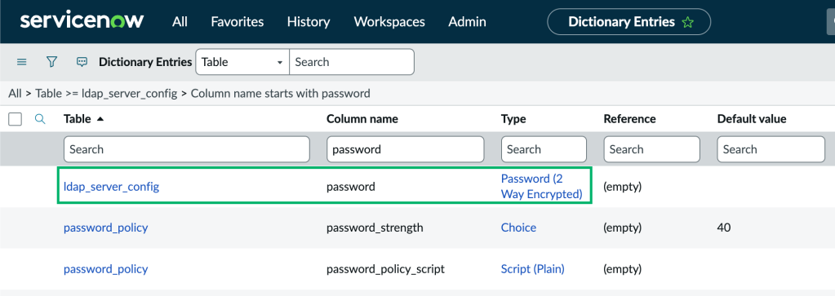Click the Default value column search field

[771, 149]
